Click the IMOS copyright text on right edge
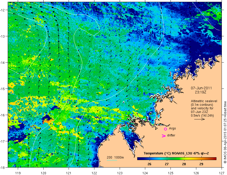This screenshot has height=175, width=227. 225,132
